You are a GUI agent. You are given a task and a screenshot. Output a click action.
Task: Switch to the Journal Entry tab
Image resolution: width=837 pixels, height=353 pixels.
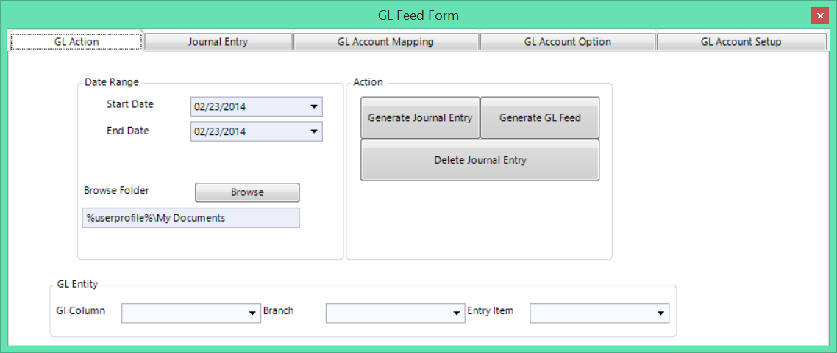(218, 42)
